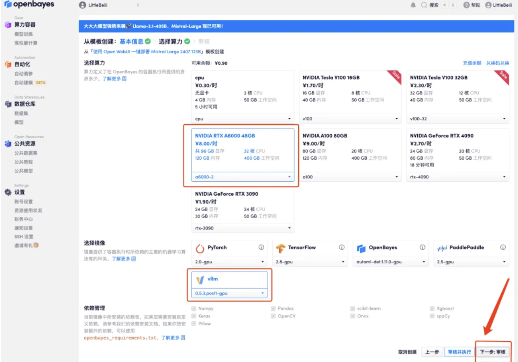
Task: Click the green check beside 基本信息
Action: pyautogui.click(x=148, y=42)
